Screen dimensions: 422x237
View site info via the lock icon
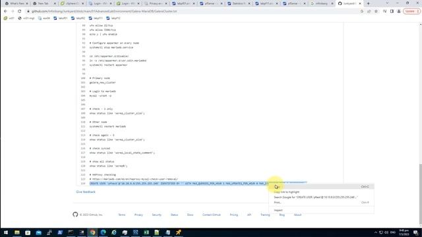coord(28,11)
